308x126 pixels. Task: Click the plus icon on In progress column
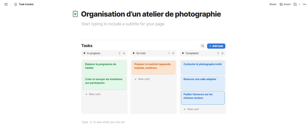click(x=124, y=53)
